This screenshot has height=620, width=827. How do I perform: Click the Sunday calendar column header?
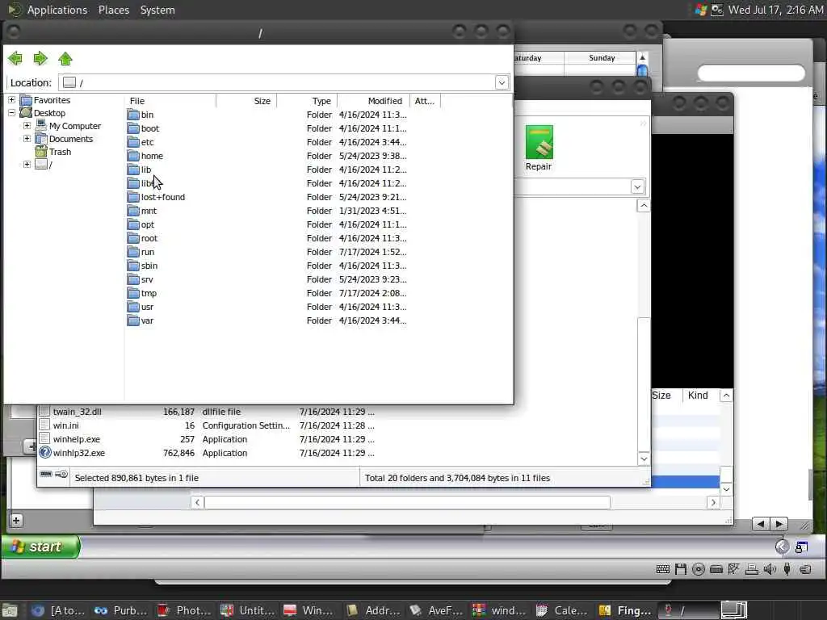601,58
